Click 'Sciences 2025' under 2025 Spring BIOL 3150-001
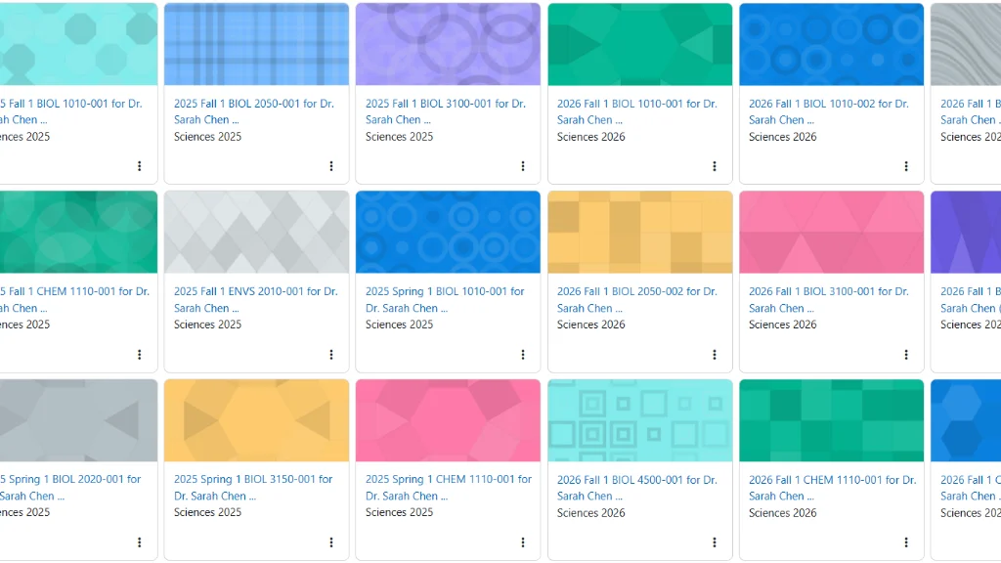 207,512
